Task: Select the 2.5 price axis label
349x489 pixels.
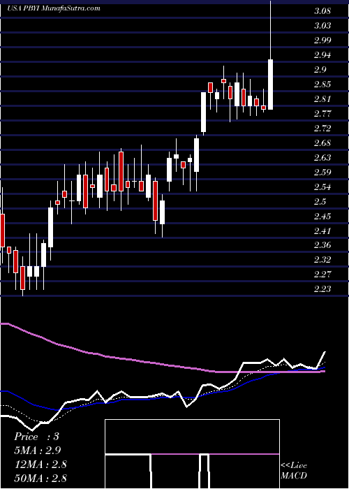Action: tap(320, 202)
